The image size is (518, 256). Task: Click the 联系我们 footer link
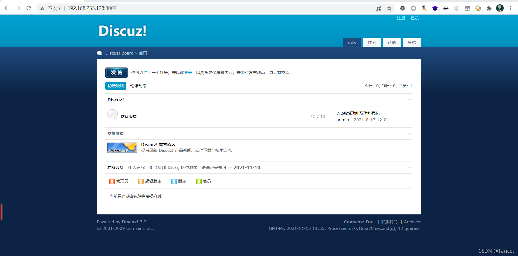pos(389,222)
